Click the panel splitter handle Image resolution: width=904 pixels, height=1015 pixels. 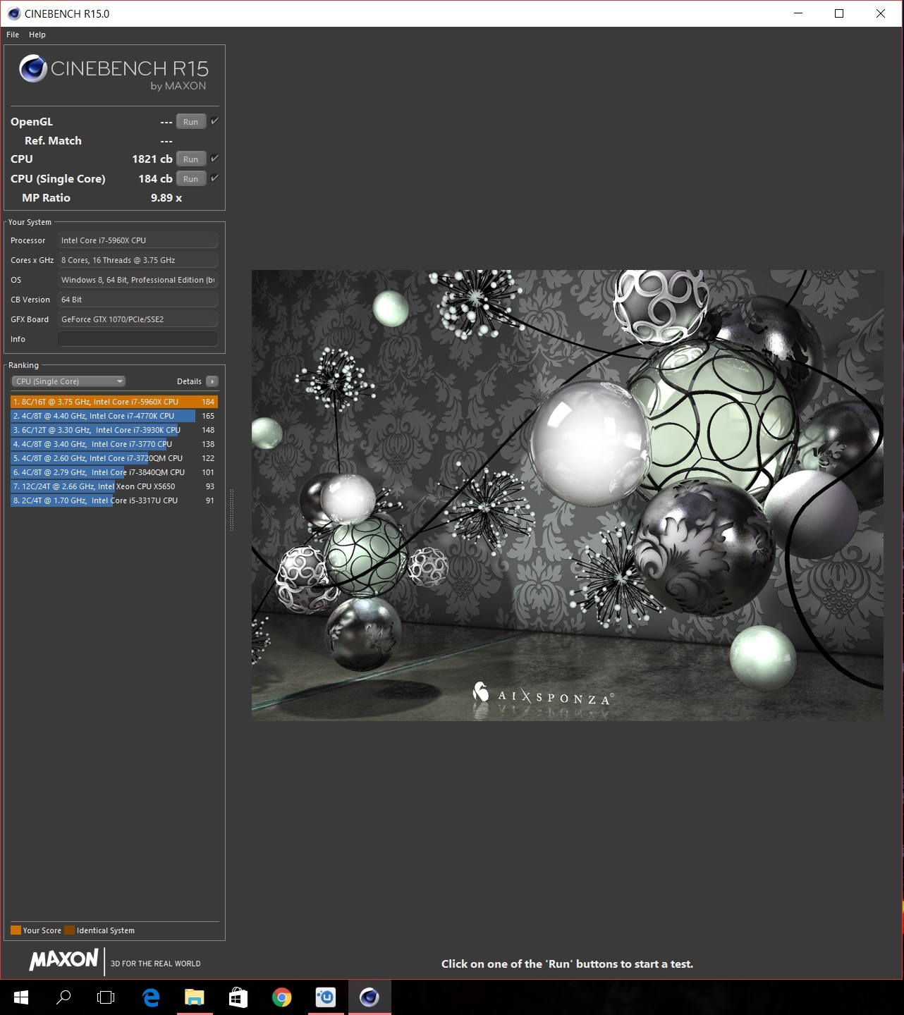coord(231,510)
